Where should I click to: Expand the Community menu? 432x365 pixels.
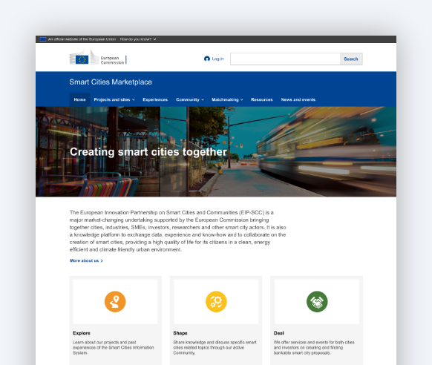click(x=190, y=99)
